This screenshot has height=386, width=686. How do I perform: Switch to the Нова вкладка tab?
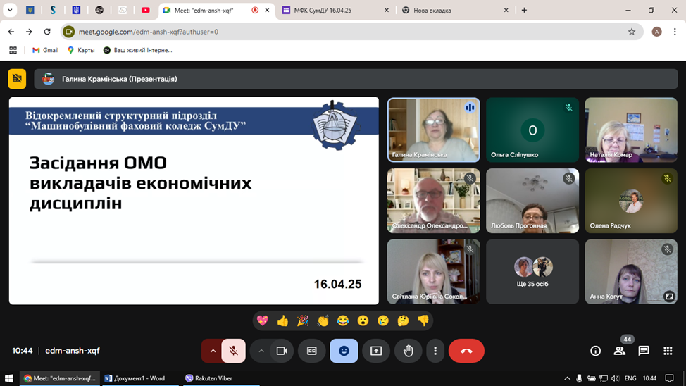pos(451,11)
